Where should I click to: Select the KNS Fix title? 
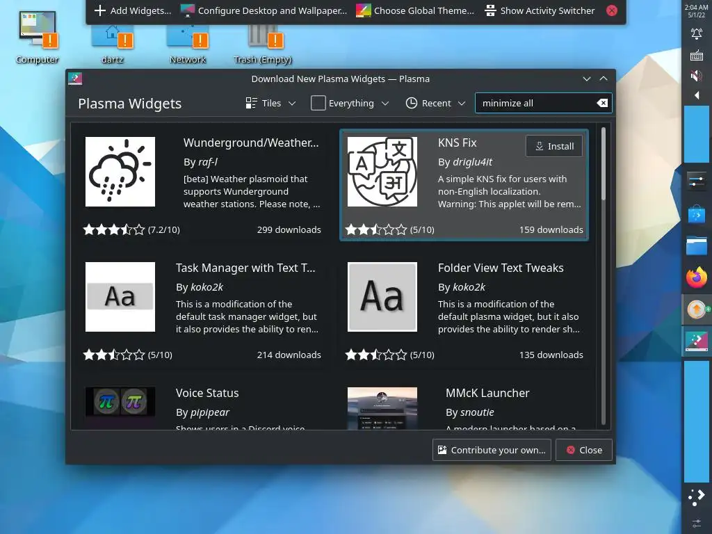(x=458, y=143)
